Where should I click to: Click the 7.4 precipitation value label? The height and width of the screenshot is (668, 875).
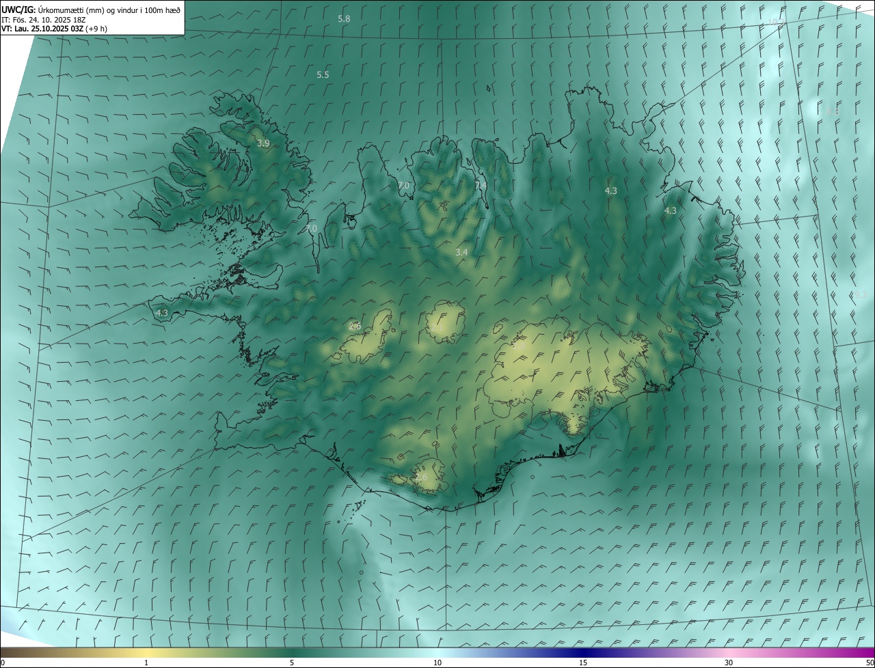click(x=481, y=186)
